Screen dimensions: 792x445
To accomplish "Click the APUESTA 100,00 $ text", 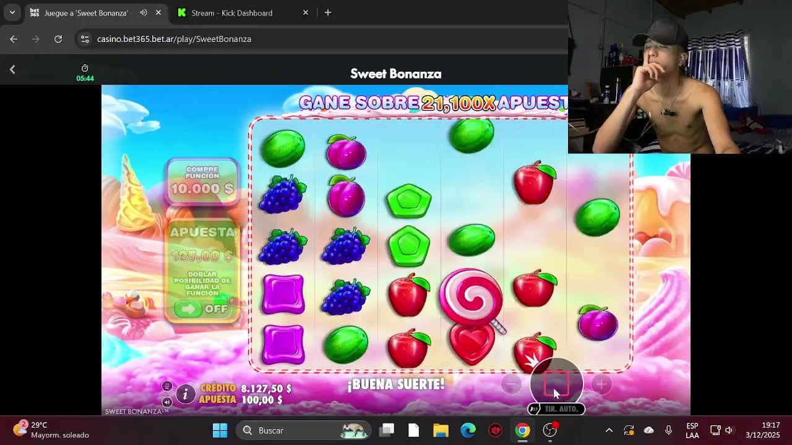I will pos(241,400).
